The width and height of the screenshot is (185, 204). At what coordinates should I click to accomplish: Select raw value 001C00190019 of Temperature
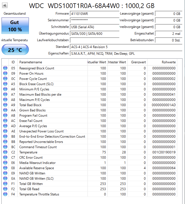point(164,152)
